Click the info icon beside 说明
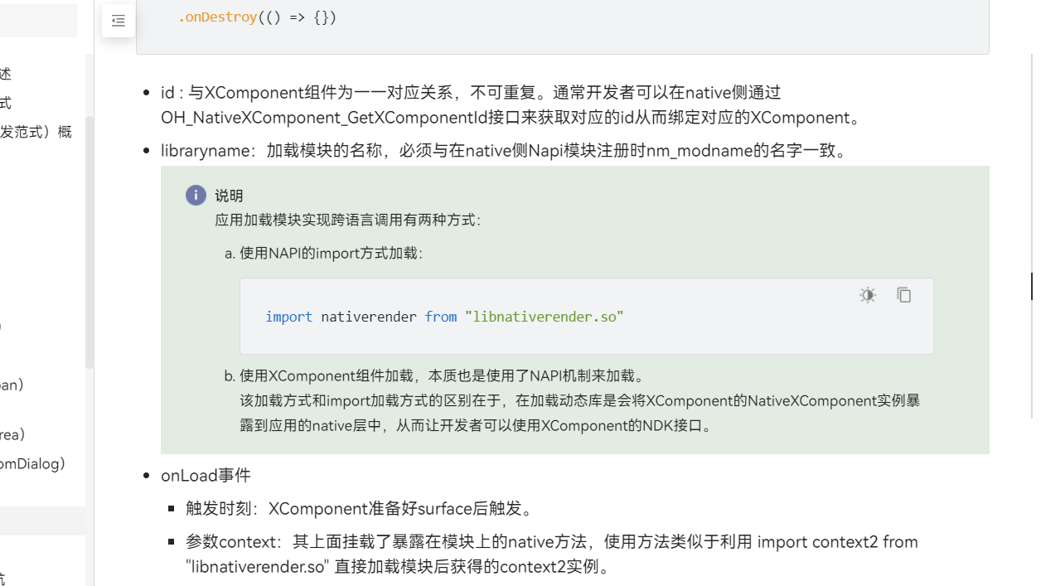The image size is (1041, 586). click(x=196, y=196)
